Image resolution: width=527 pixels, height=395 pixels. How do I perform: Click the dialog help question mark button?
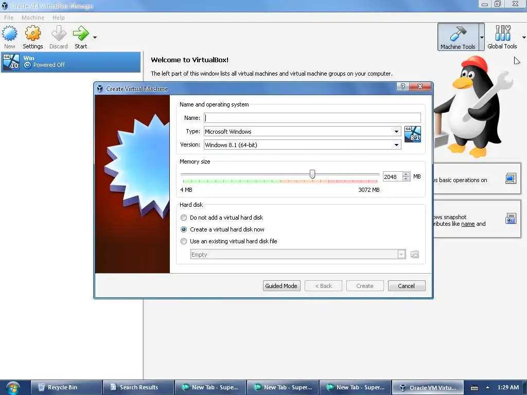(403, 86)
